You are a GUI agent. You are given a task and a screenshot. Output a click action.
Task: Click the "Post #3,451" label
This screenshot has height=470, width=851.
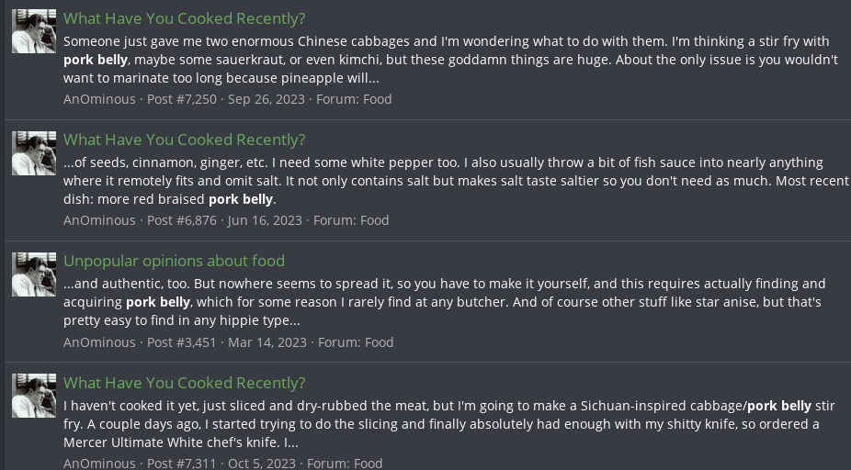coord(182,342)
